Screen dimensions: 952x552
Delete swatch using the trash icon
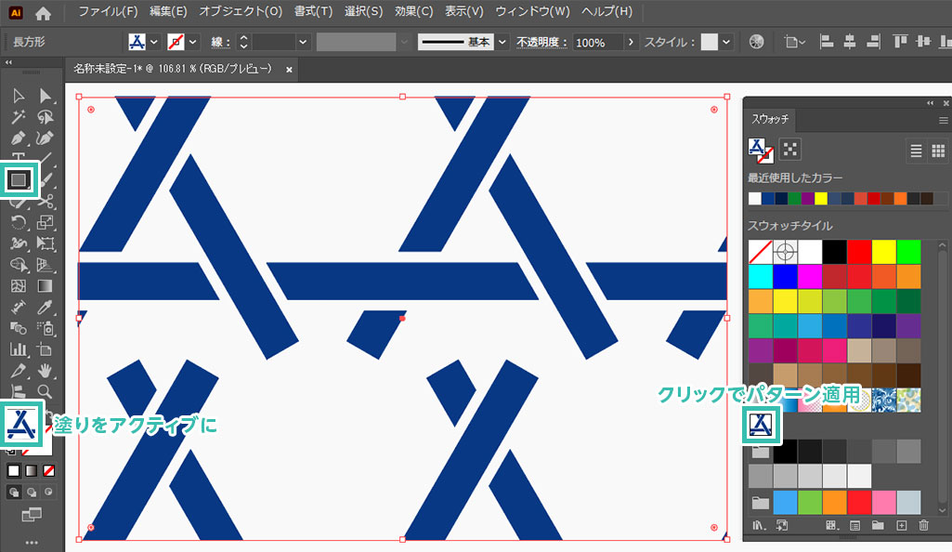pyautogui.click(x=923, y=525)
